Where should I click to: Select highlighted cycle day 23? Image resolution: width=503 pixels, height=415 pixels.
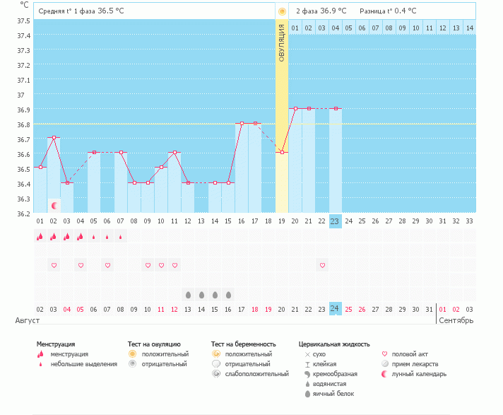tap(335, 221)
